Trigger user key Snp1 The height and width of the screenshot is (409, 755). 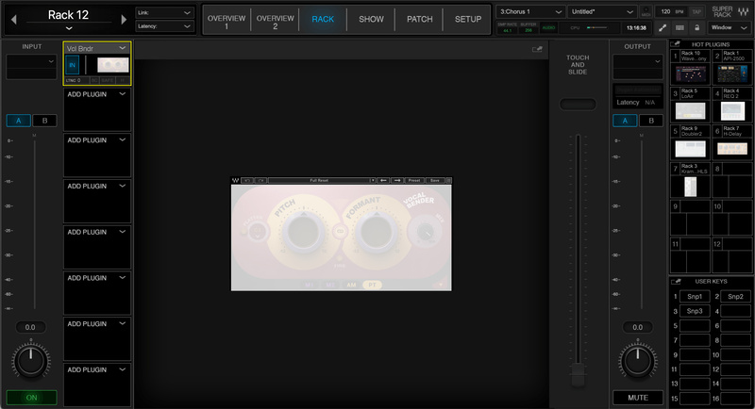click(695, 297)
